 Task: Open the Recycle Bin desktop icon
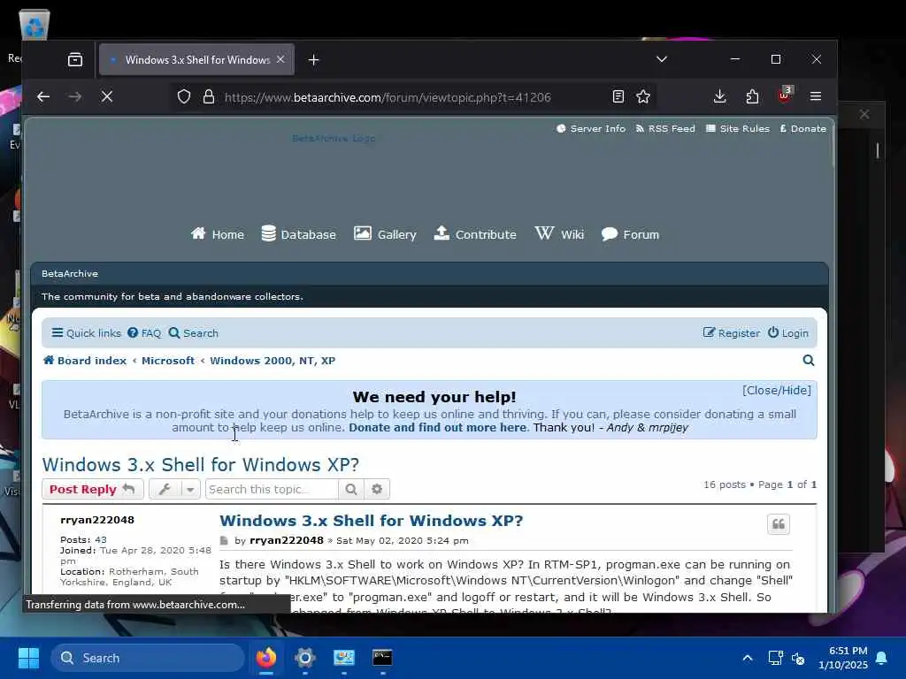click(x=34, y=26)
